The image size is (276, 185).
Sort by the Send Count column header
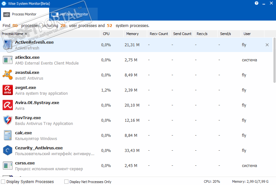click(x=182, y=34)
